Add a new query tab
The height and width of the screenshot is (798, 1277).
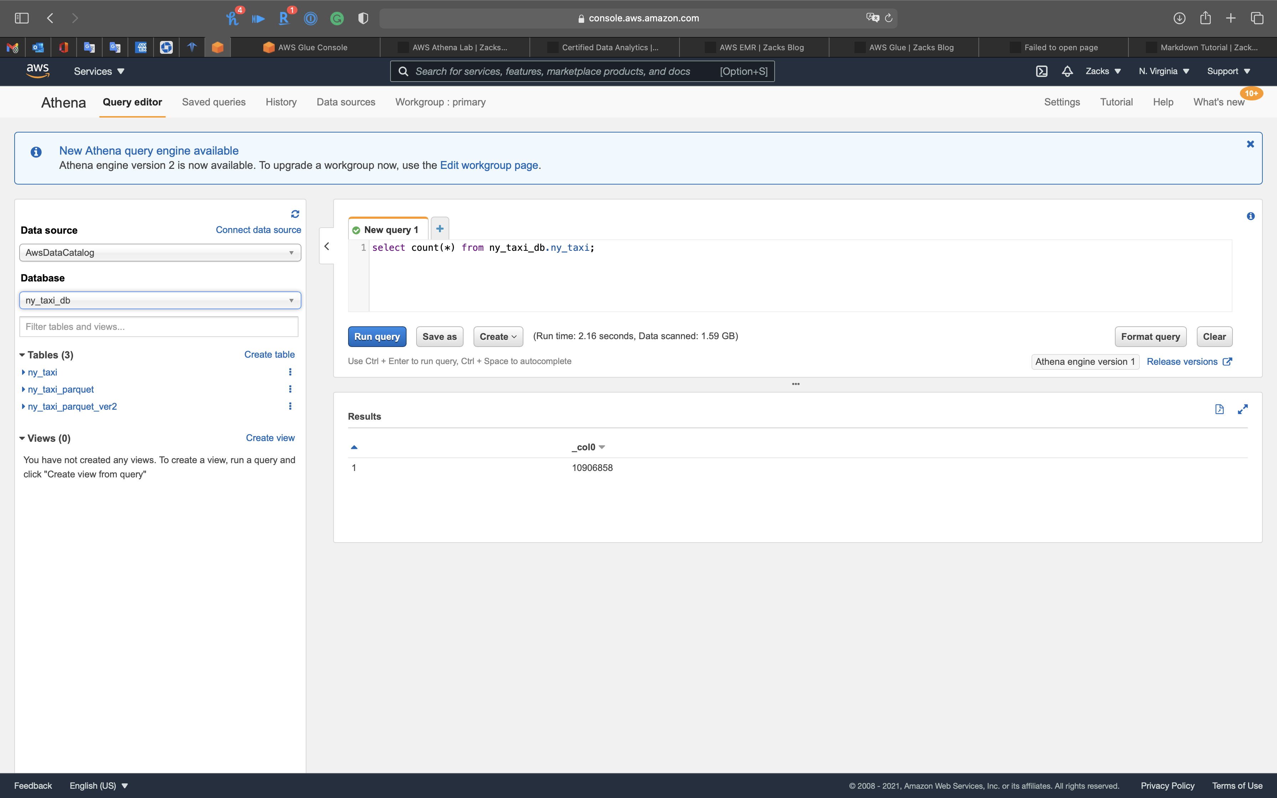[x=440, y=228]
